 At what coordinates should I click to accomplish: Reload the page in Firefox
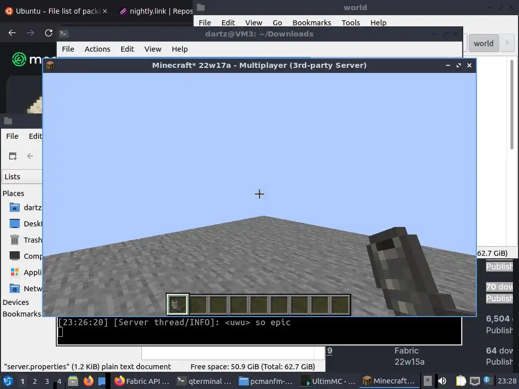pyautogui.click(x=49, y=33)
